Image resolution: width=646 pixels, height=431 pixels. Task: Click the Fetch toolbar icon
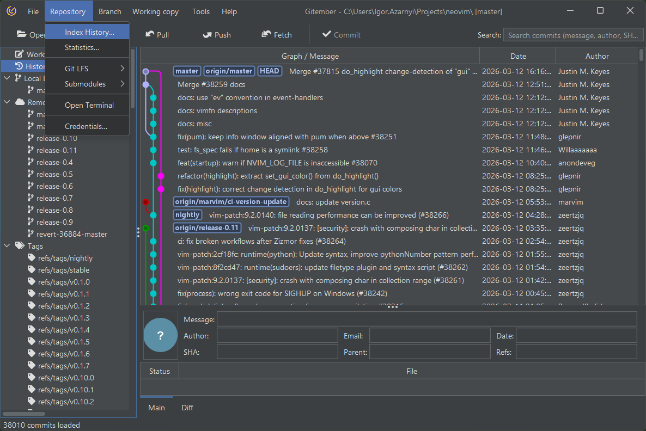[x=266, y=34]
